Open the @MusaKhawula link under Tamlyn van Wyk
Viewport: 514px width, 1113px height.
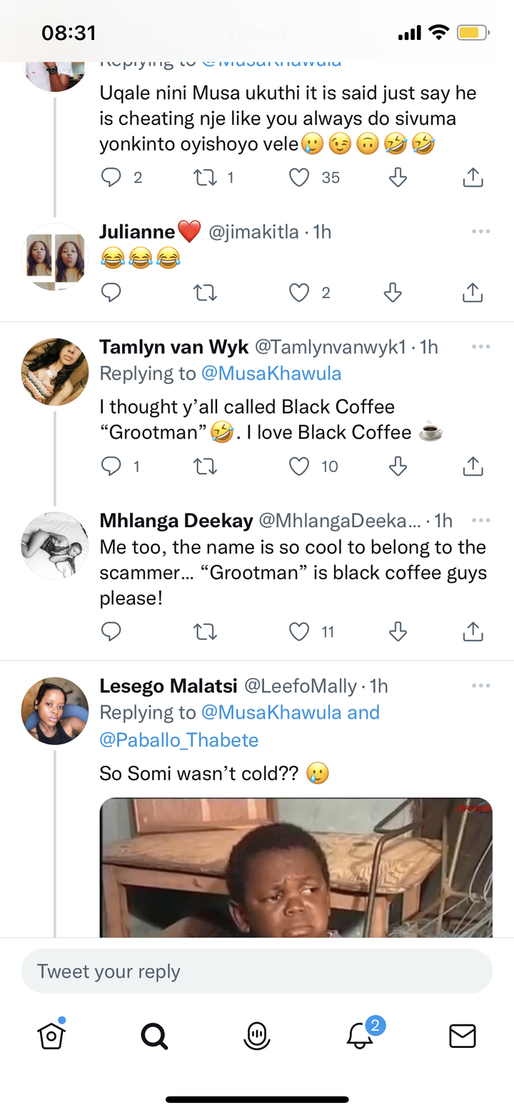tap(271, 374)
